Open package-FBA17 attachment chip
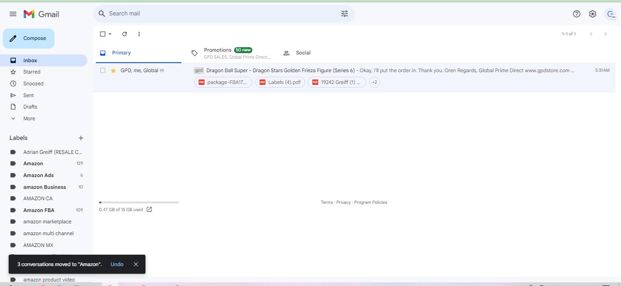621x286 pixels. pyautogui.click(x=223, y=82)
